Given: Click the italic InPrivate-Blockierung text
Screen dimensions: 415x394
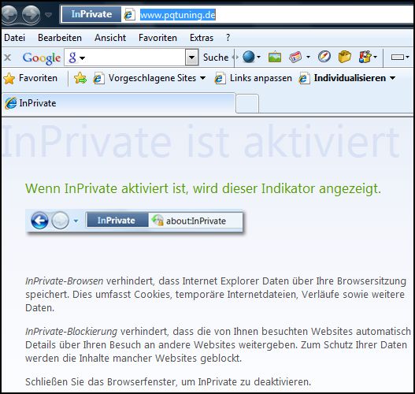Looking at the screenshot, I should click(x=71, y=331).
